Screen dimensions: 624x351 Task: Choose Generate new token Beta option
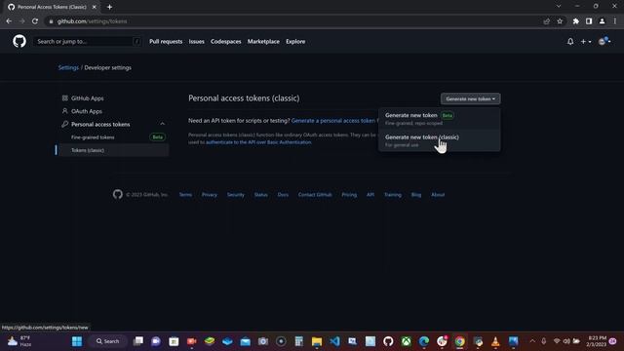[x=439, y=119]
